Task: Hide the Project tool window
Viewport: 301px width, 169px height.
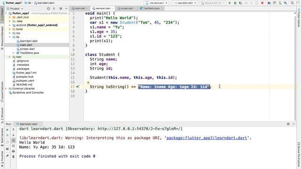Action: point(66,8)
